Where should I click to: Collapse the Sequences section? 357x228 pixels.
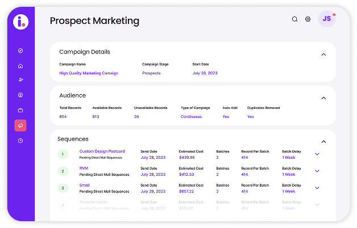pyautogui.click(x=323, y=142)
